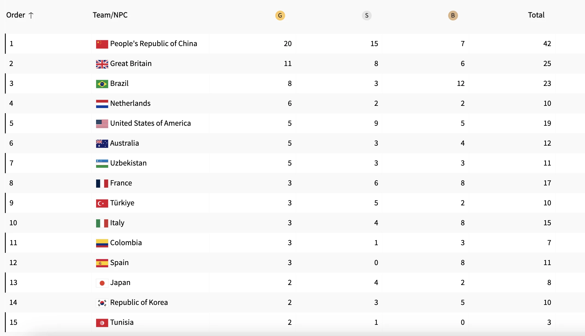Click the Brazil flag icon
585x336 pixels.
pyautogui.click(x=102, y=84)
